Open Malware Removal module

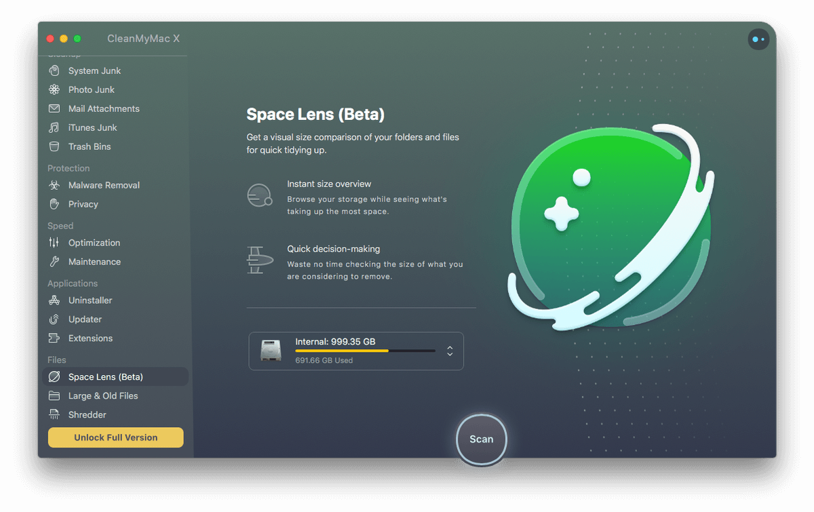point(115,185)
